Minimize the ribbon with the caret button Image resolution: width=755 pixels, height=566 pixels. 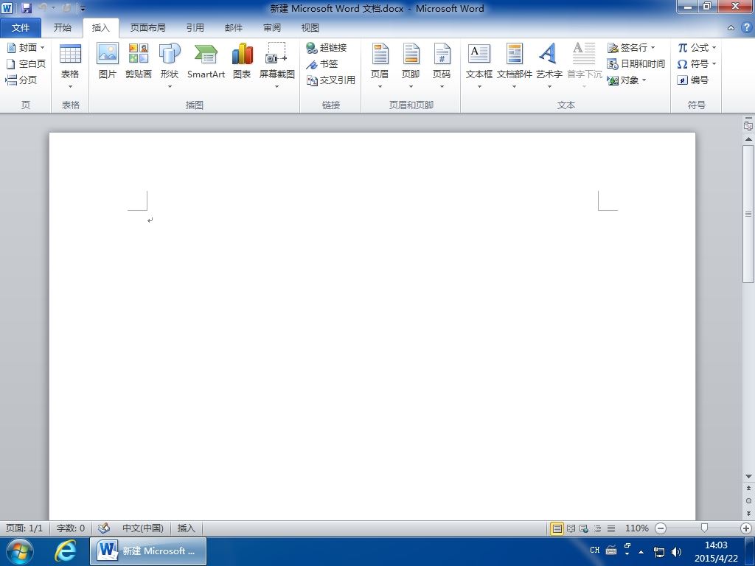point(731,28)
